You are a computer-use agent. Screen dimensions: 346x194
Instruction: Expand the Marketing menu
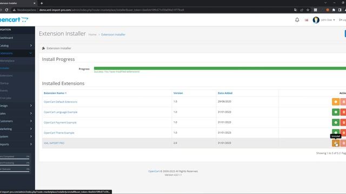17,129
